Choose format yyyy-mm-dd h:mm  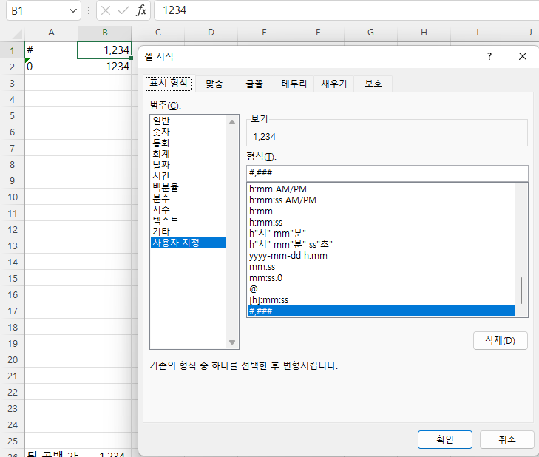click(x=381, y=256)
